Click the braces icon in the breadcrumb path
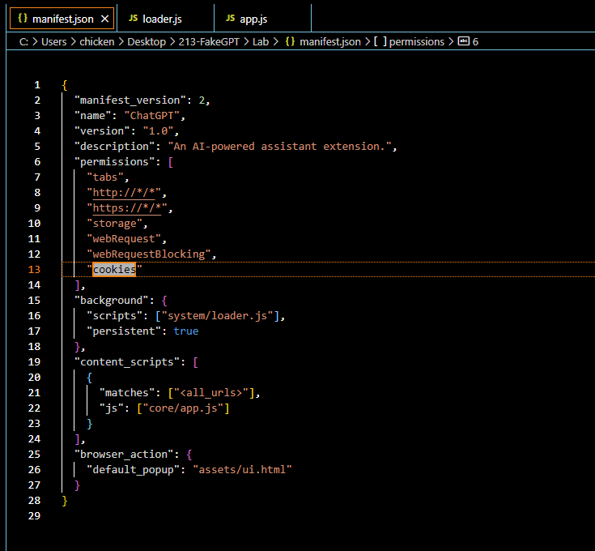 [x=289, y=41]
